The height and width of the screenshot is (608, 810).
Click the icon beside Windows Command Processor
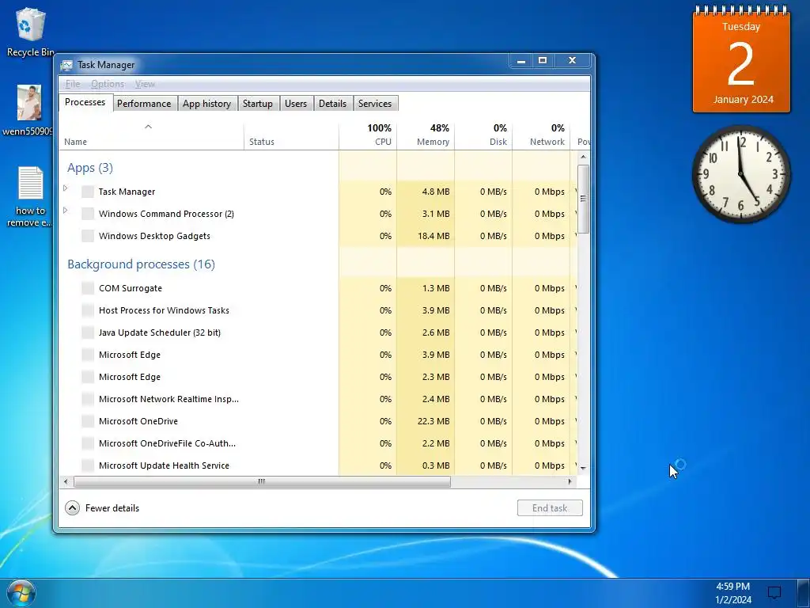[x=88, y=214]
